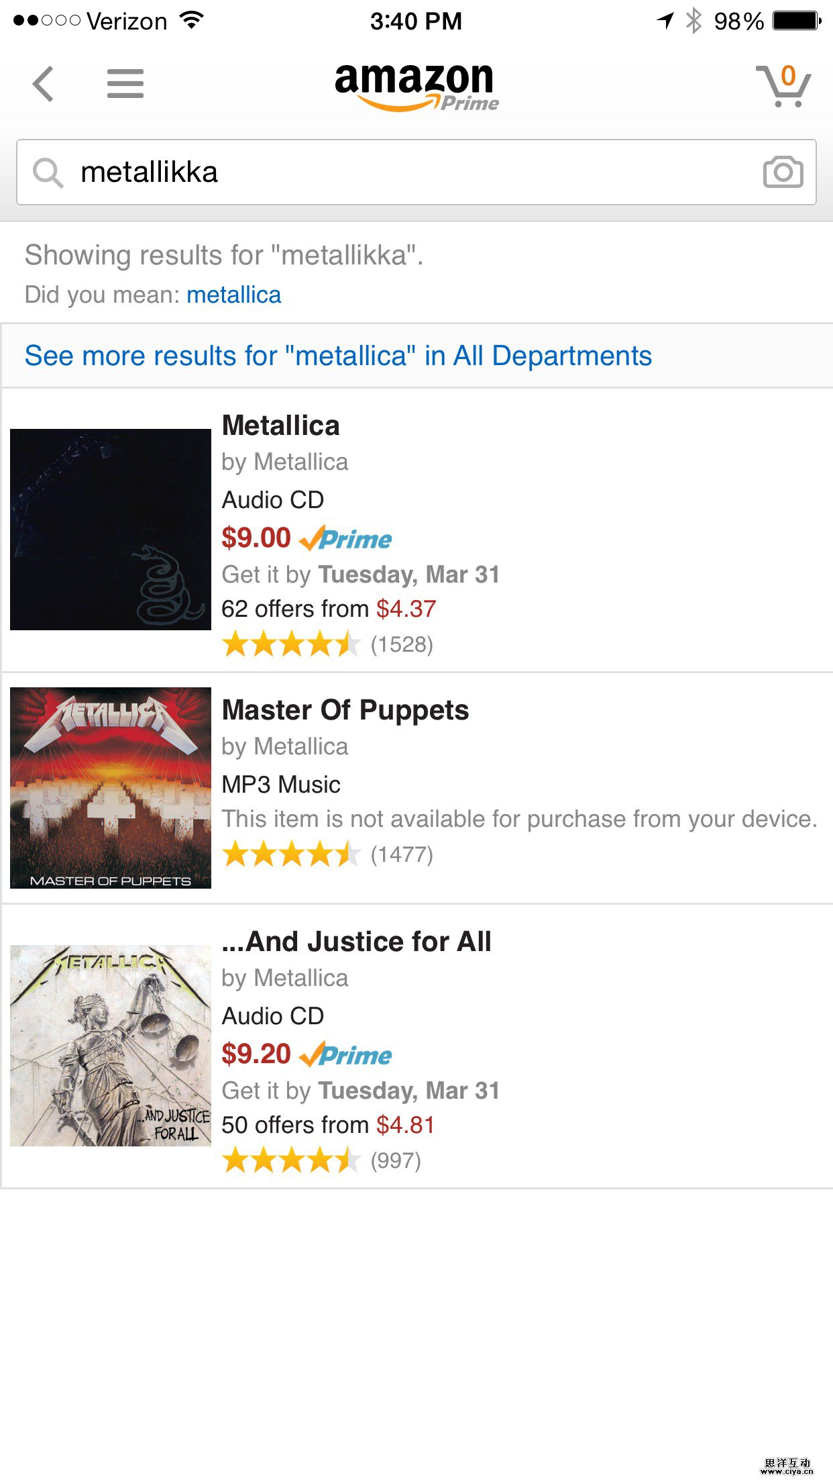This screenshot has width=833, height=1482.
Task: See more results for metallica in All Departments
Action: click(338, 356)
